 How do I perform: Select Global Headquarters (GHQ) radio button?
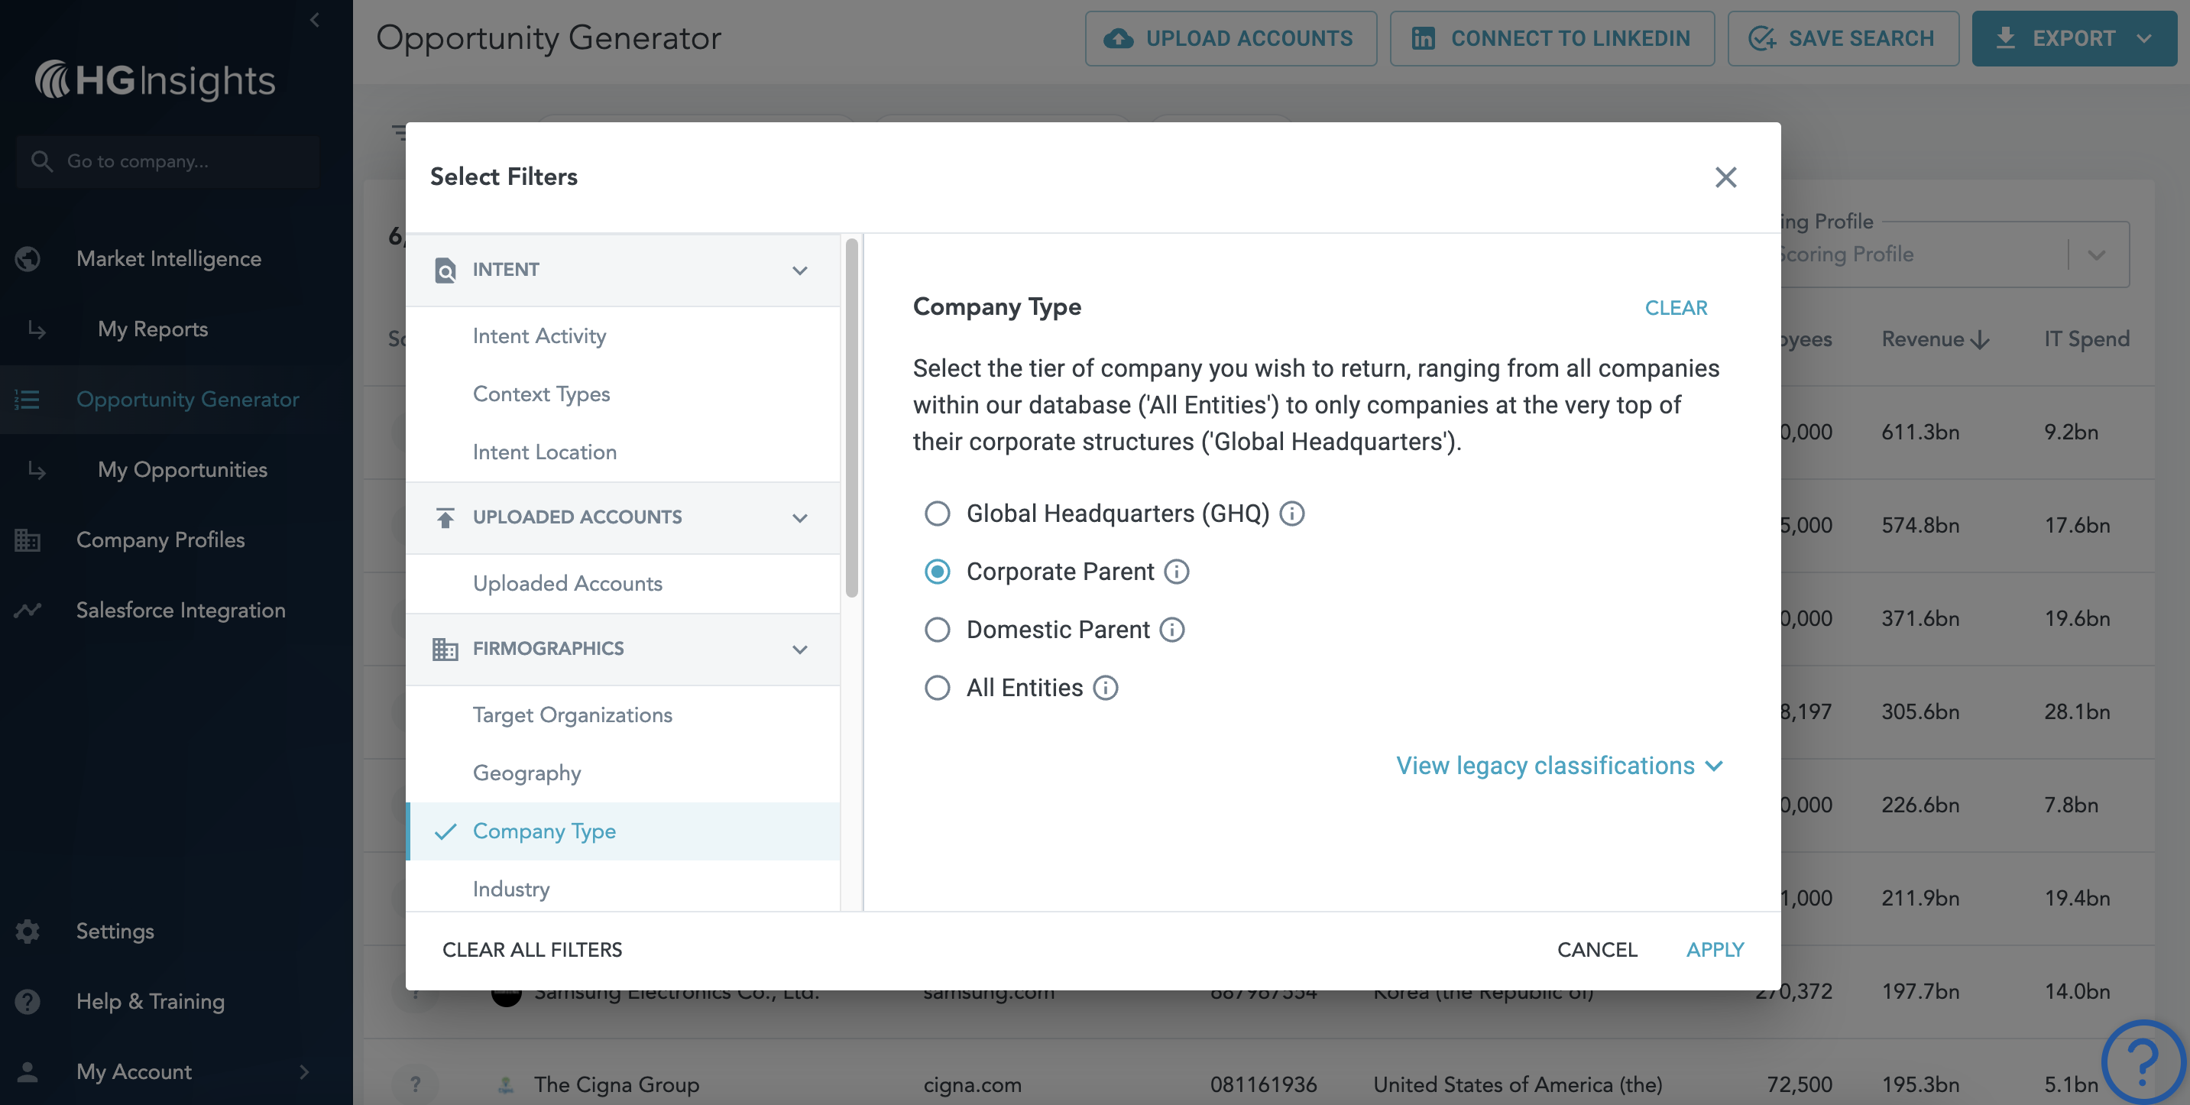click(937, 514)
